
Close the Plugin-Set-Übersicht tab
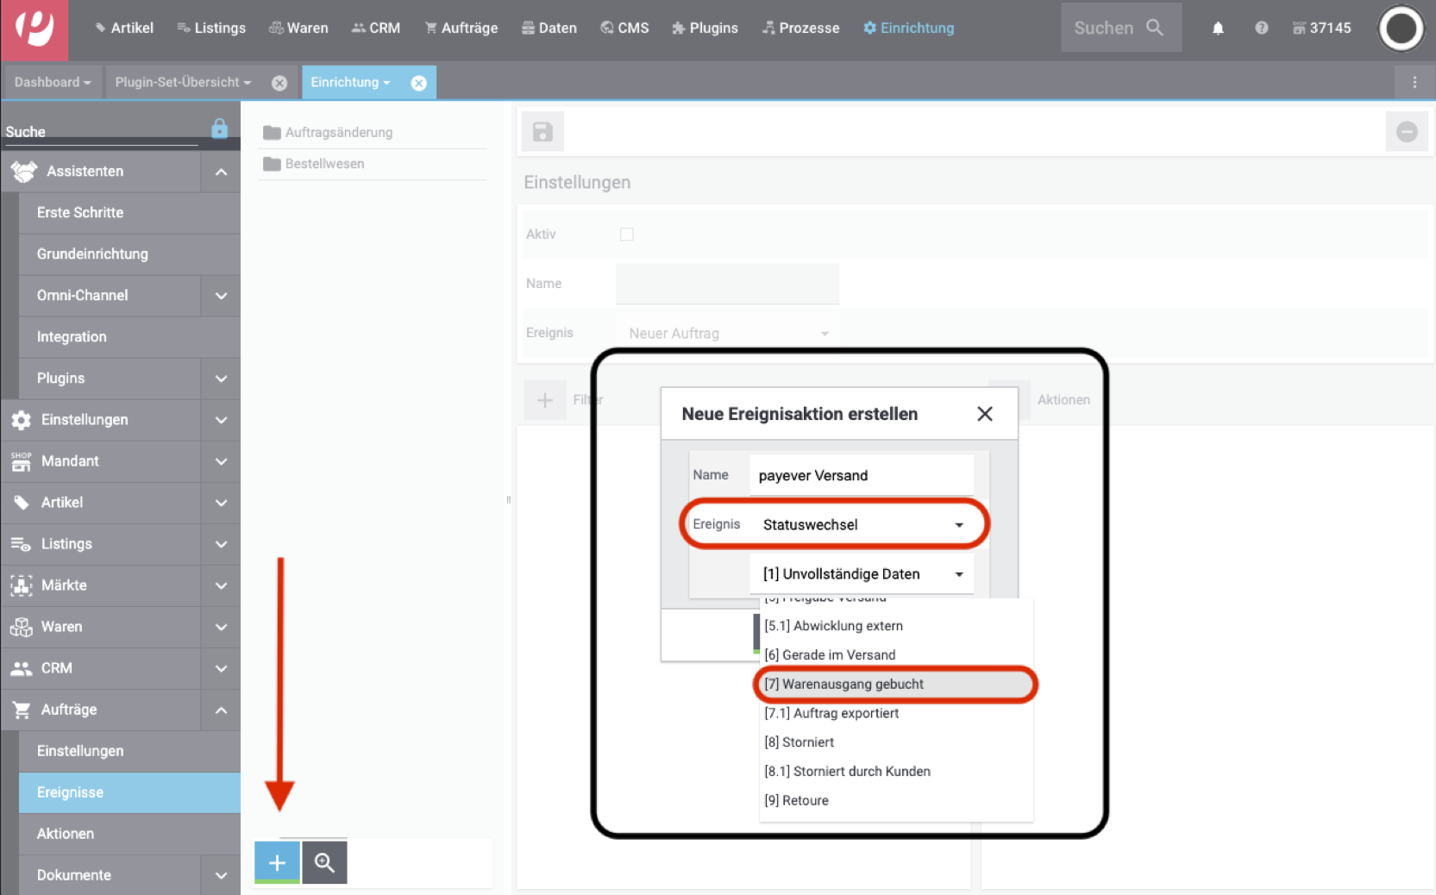coord(279,83)
